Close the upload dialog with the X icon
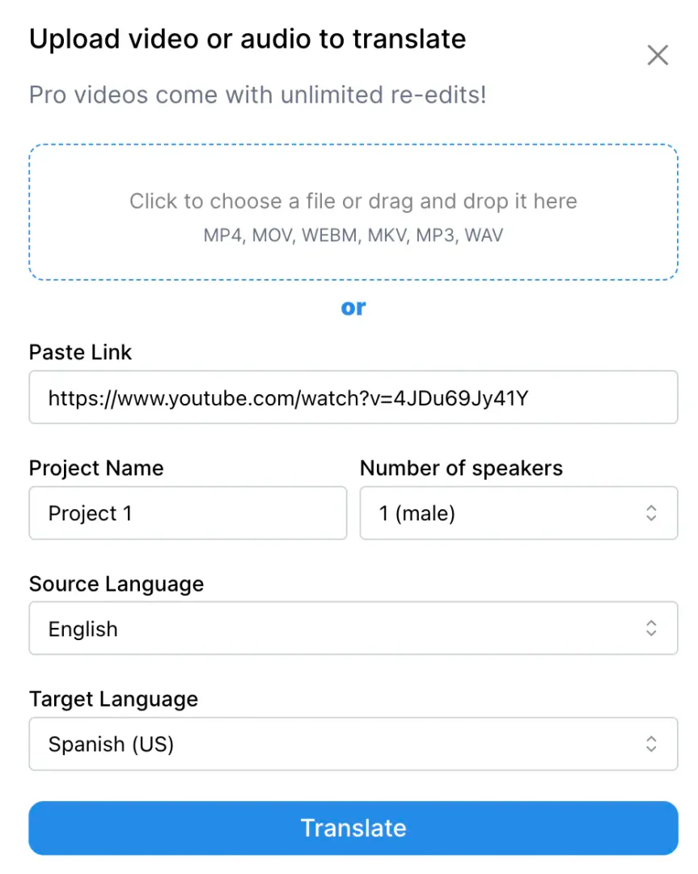 (658, 55)
